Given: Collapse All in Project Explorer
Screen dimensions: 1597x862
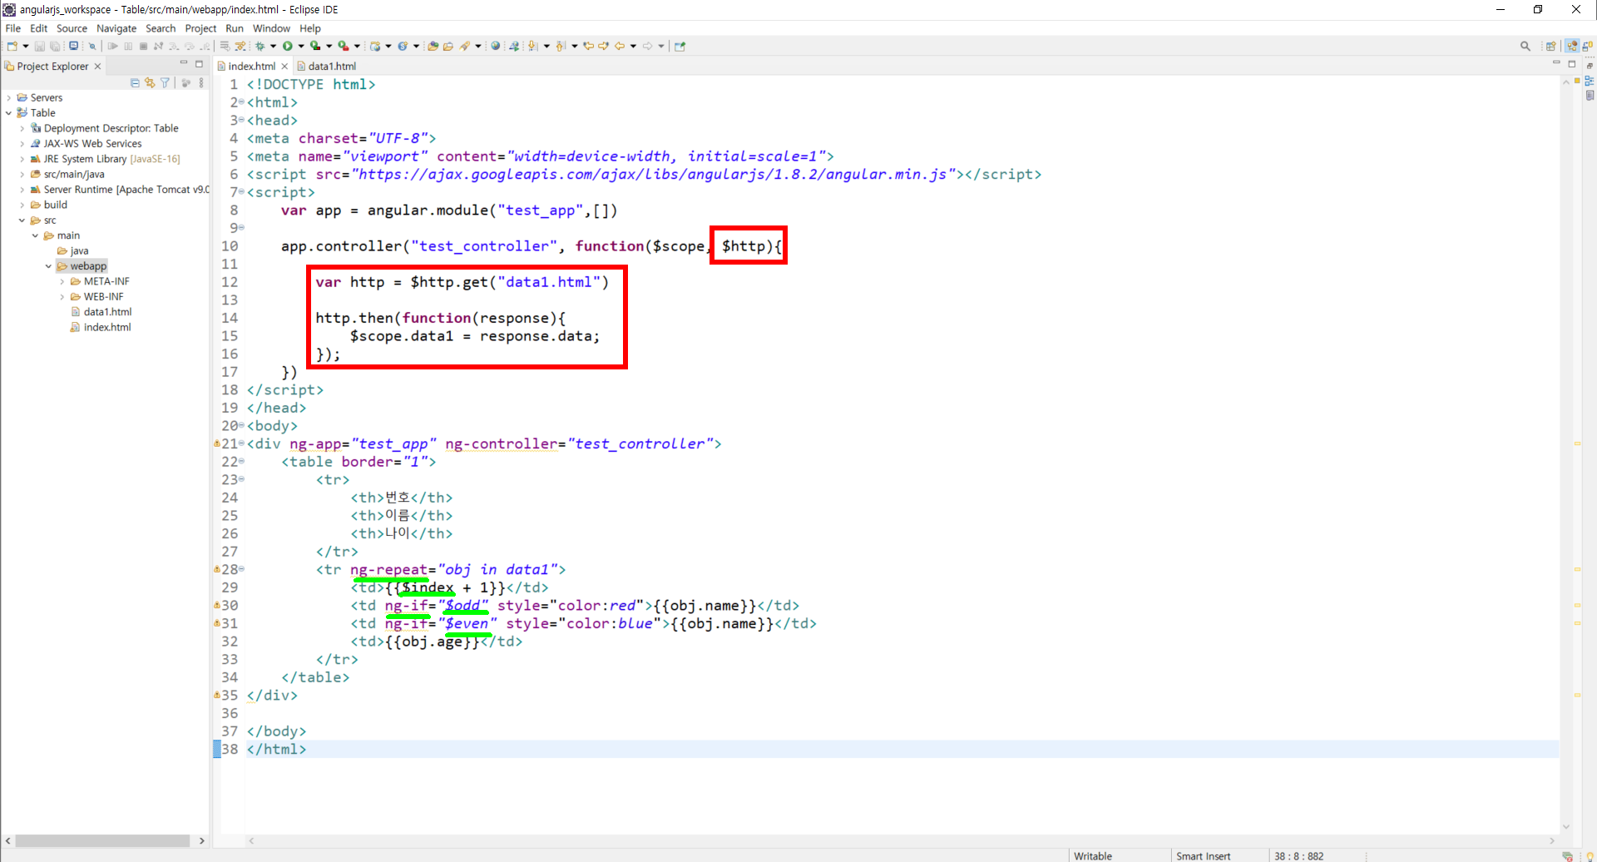Looking at the screenshot, I should pyautogui.click(x=135, y=82).
